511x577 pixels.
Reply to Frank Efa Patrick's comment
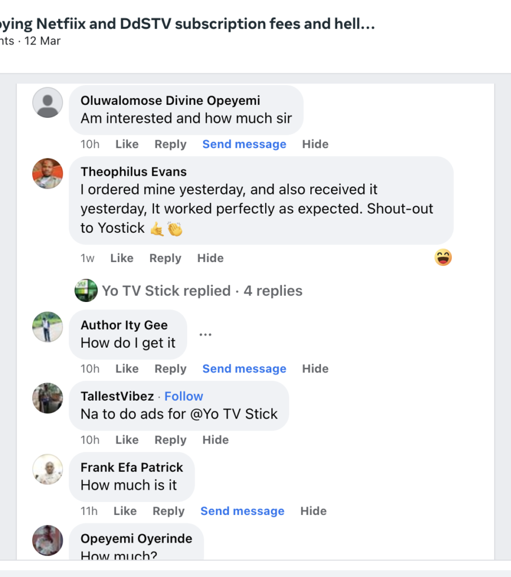[x=169, y=511]
